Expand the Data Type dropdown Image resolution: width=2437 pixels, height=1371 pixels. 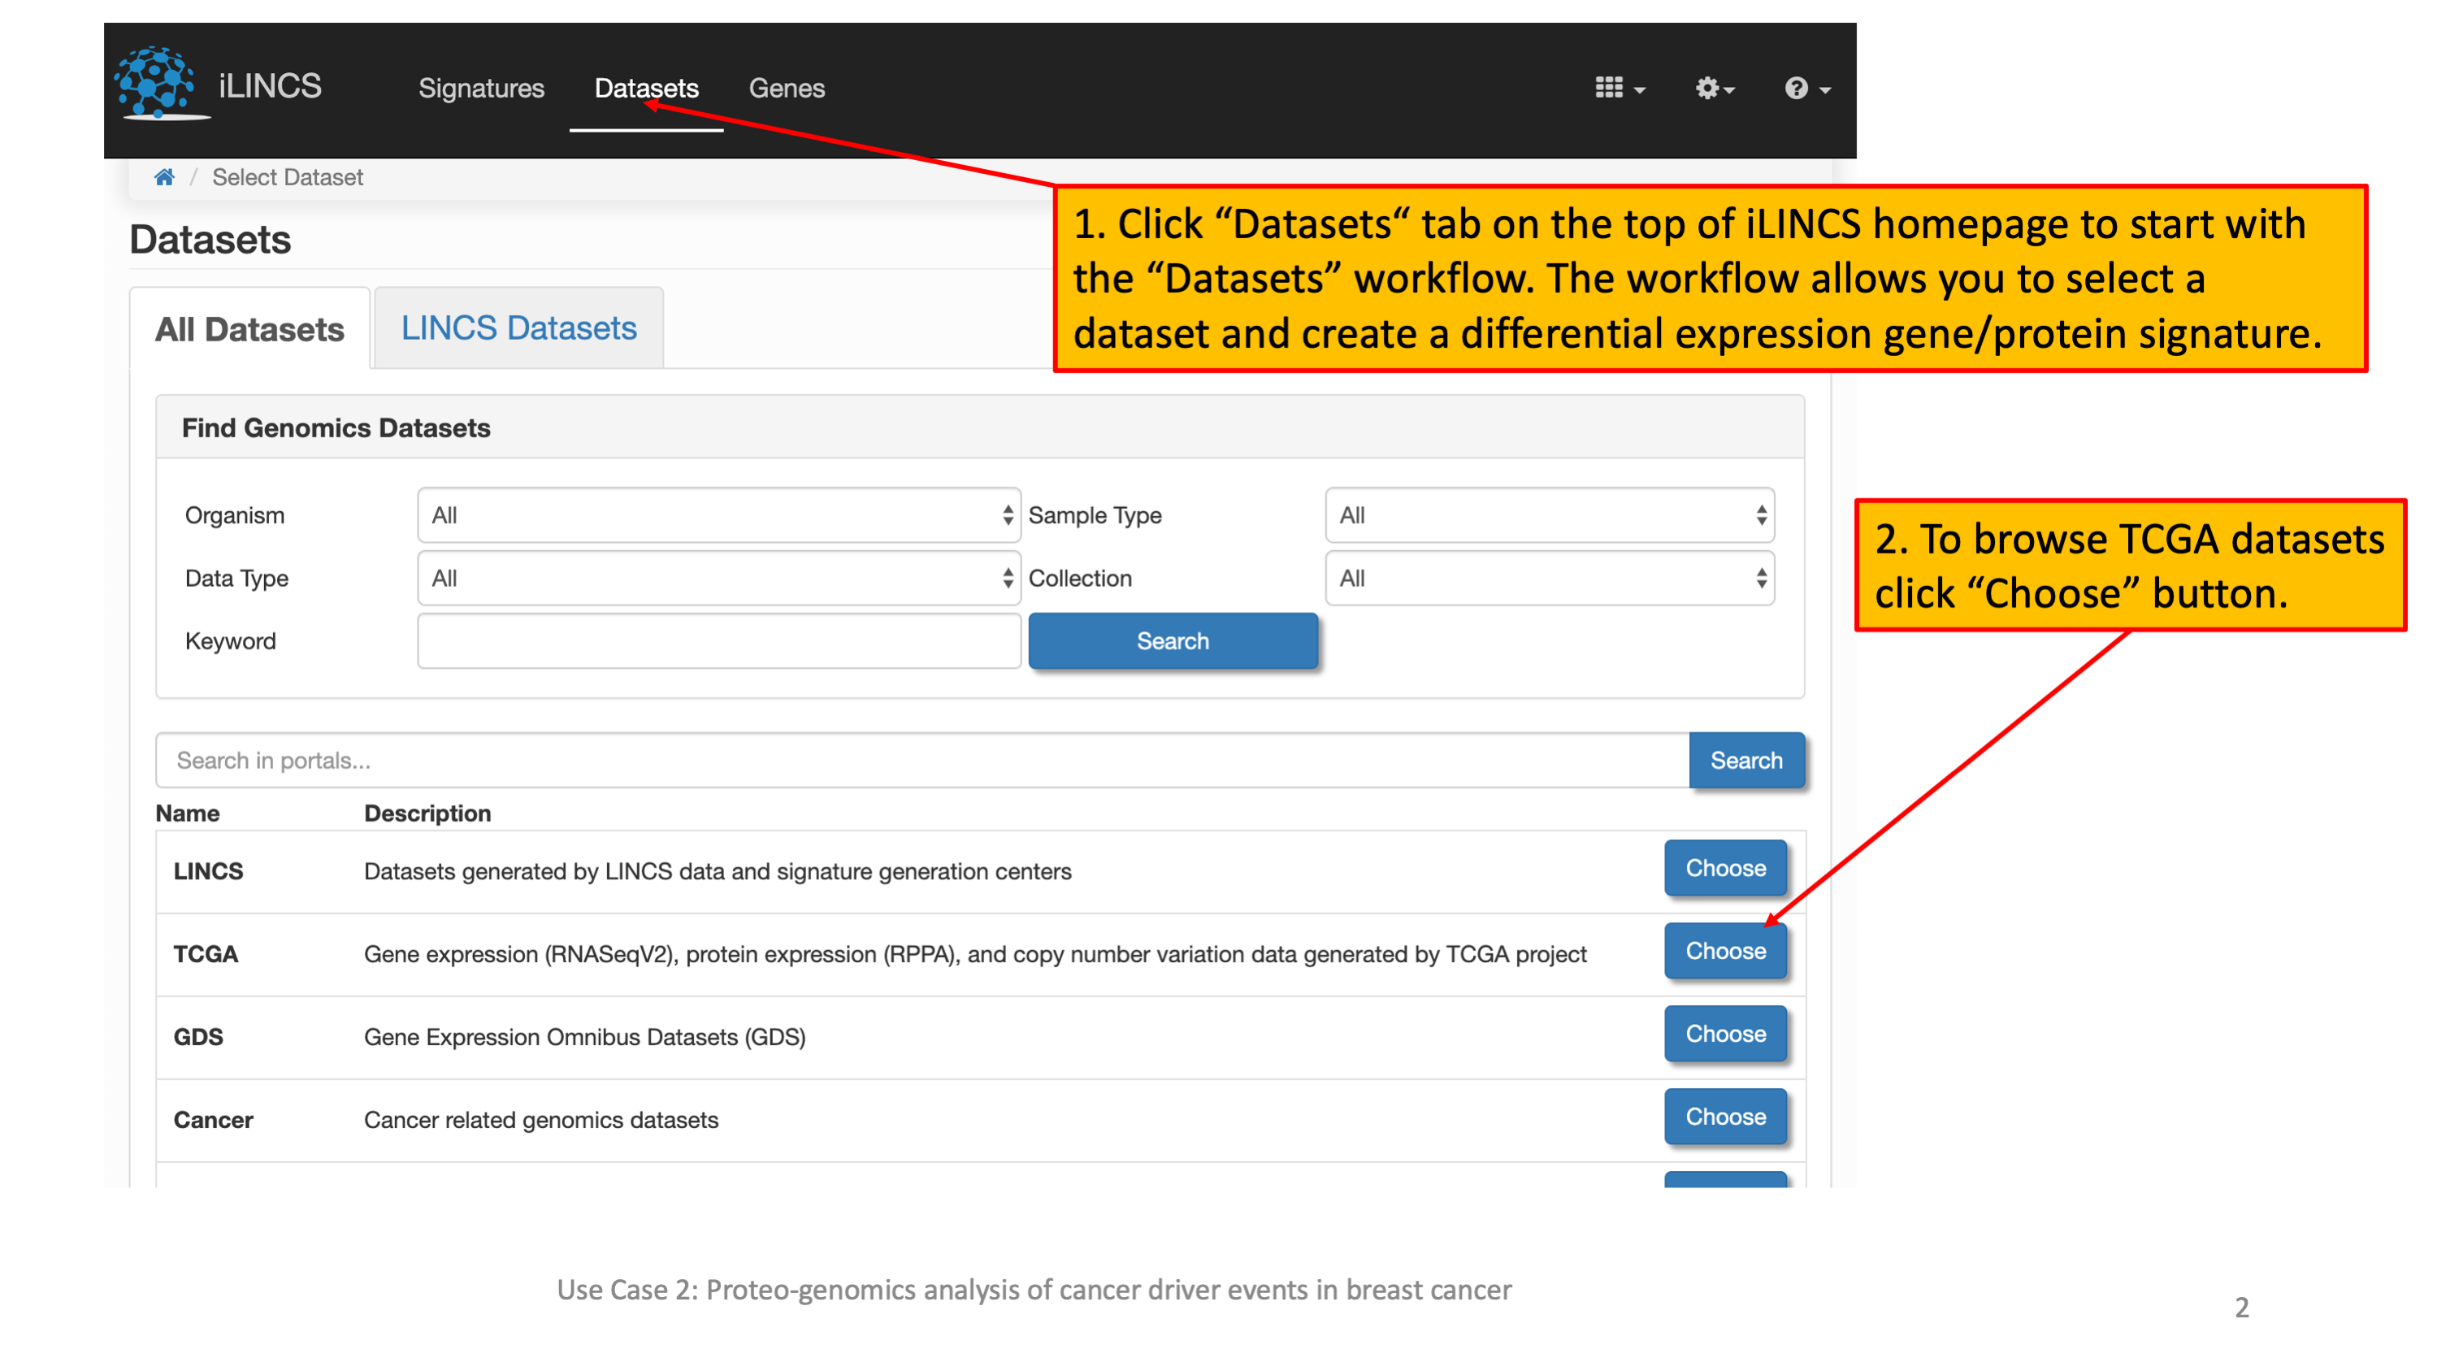pyautogui.click(x=718, y=577)
